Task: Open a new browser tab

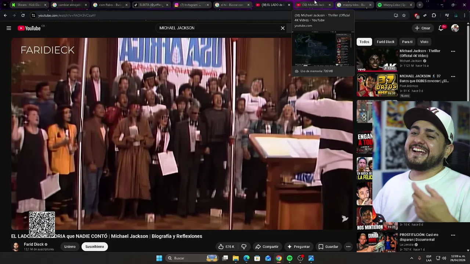Action: point(420,5)
